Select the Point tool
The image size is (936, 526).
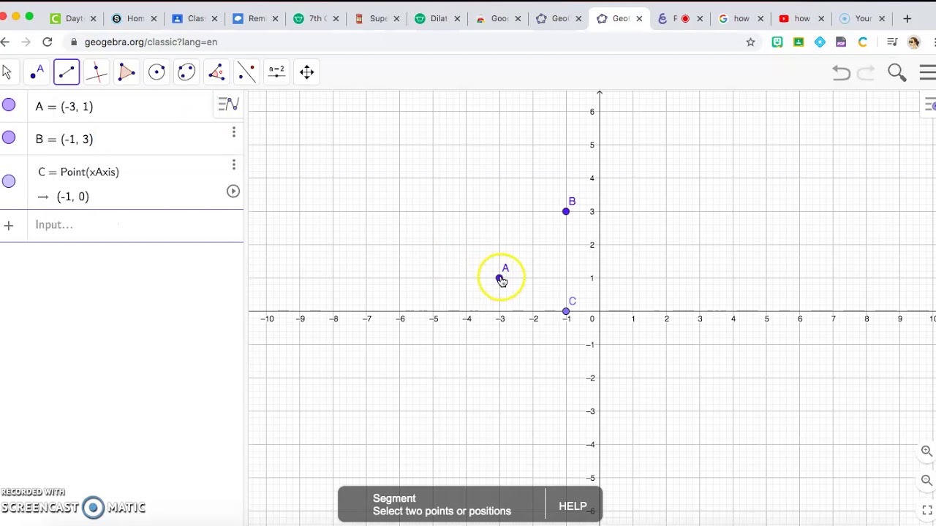click(37, 72)
